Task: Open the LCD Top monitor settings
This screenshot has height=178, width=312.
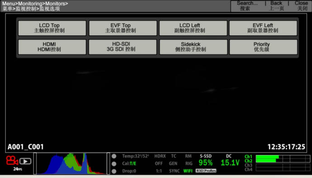Action: pos(52,28)
